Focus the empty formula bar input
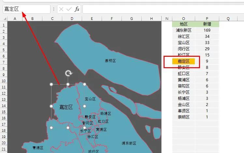The image size is (244, 153). tap(163, 9)
